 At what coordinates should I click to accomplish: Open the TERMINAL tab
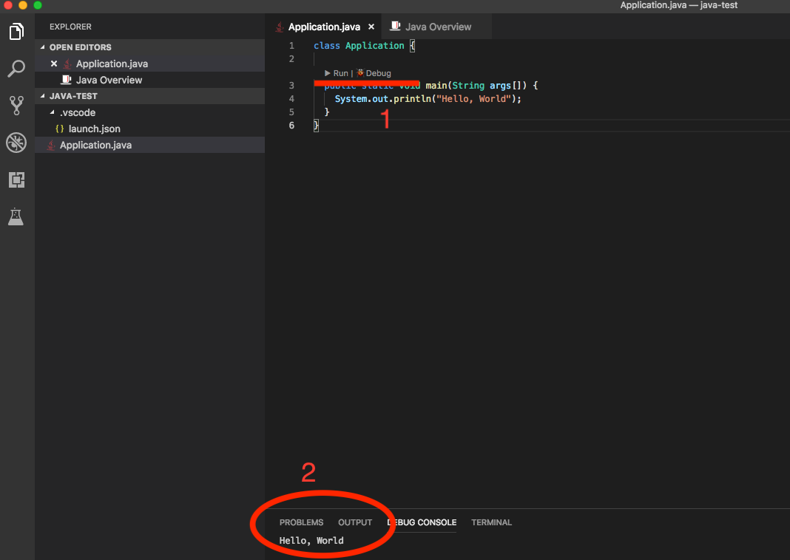(x=491, y=522)
